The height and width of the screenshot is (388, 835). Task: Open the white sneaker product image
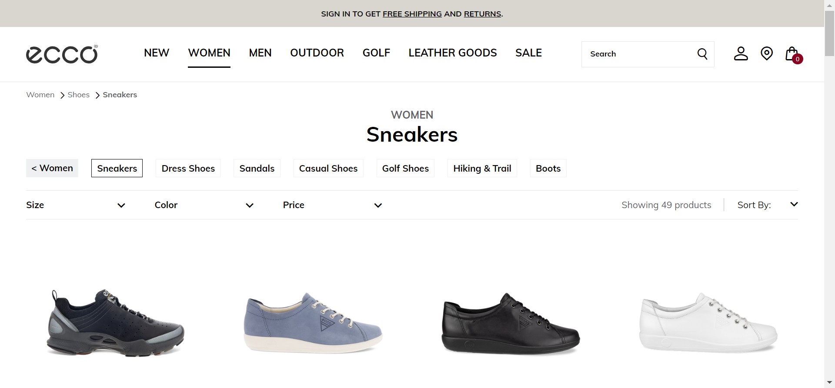tap(708, 324)
